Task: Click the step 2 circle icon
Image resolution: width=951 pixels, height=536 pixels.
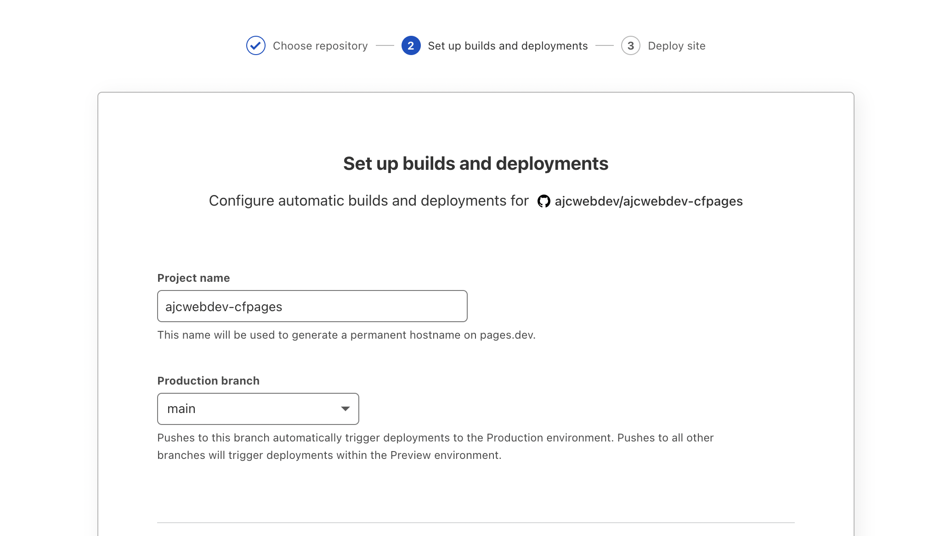Action: pyautogui.click(x=411, y=45)
